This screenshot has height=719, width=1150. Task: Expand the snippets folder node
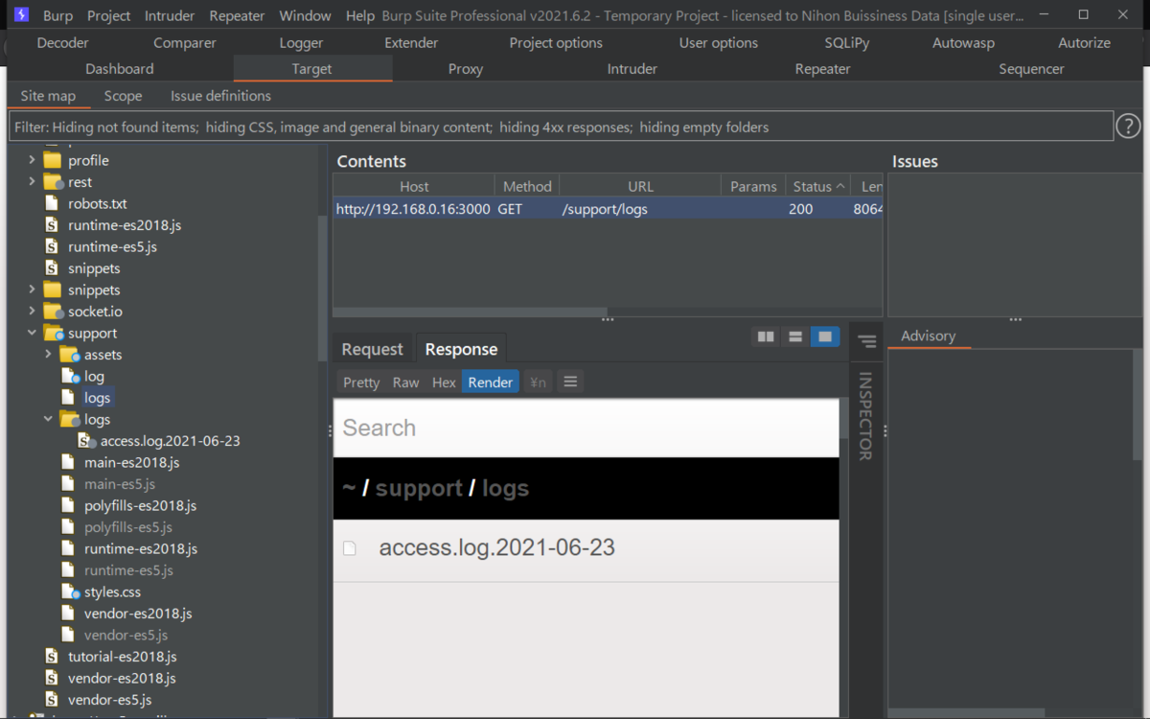[x=32, y=290]
